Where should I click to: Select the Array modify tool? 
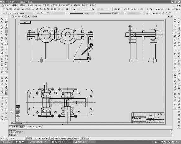6,32
